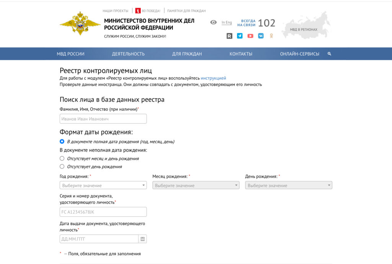Select the "ДЛЯ ГРАЖДАН" menu item

click(x=186, y=54)
